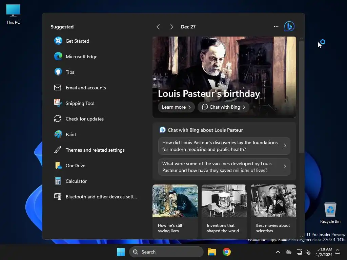Open the network status tray icon
Screen dimensions: 347x260
pyautogui.click(x=299, y=252)
